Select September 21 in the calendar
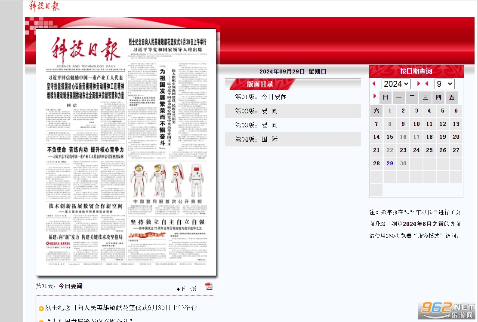Image resolution: width=478 pixels, height=322 pixels. 376,150
